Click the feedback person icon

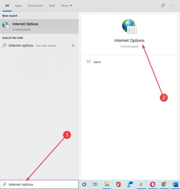[x=163, y=6]
